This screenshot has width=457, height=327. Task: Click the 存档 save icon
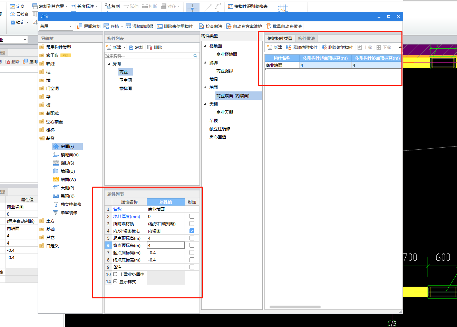[x=106, y=26]
